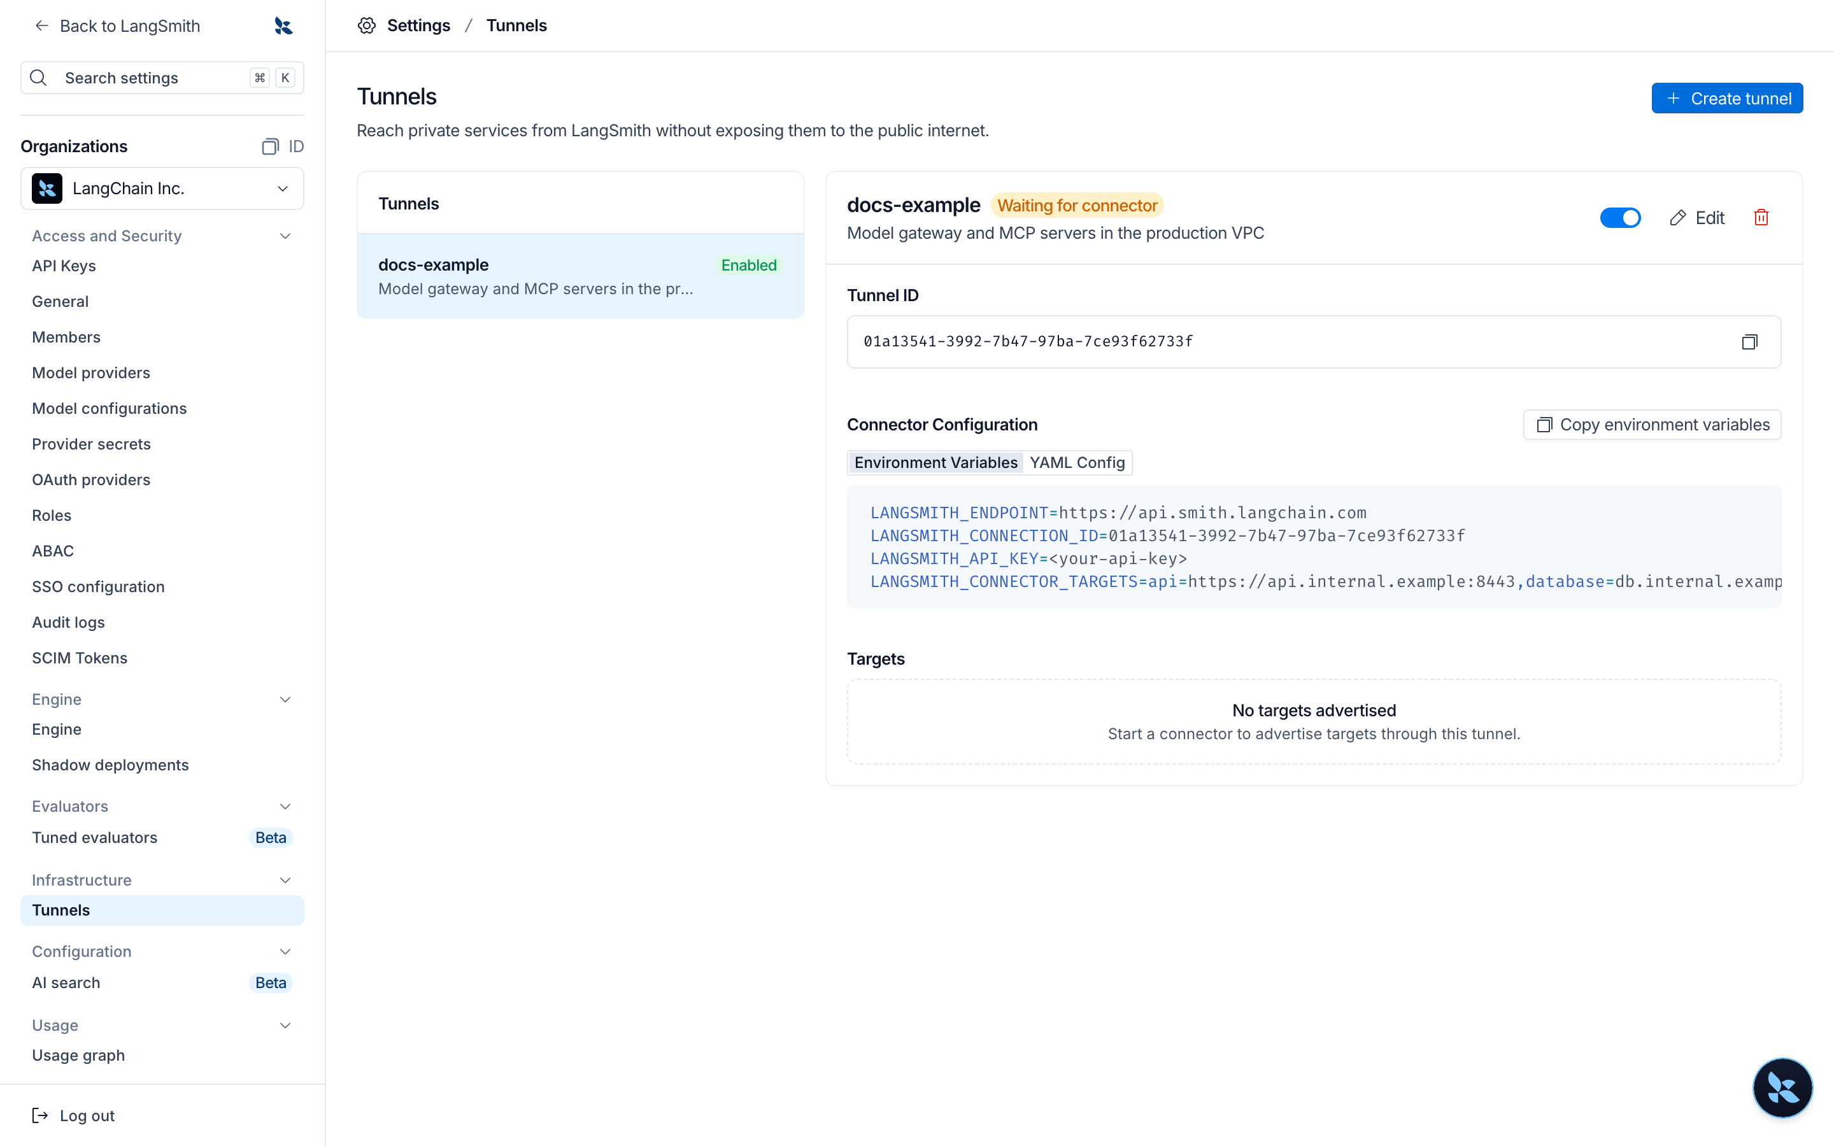The width and height of the screenshot is (1834, 1146).
Task: Open the LangChain Inc. organization dropdown
Action: pos(162,188)
